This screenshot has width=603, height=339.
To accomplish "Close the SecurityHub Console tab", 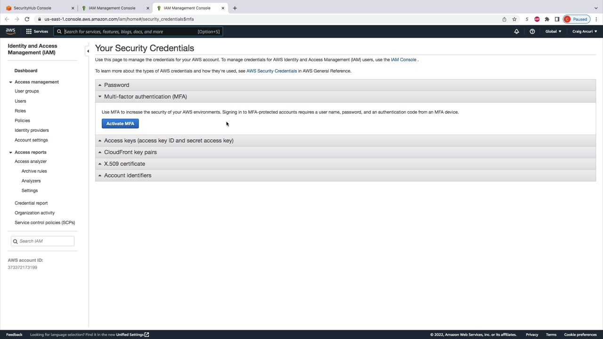I will pyautogui.click(x=73, y=8).
